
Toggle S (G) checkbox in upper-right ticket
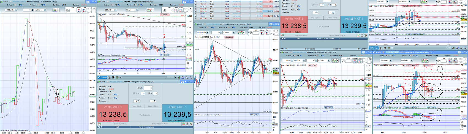click(313, 5)
